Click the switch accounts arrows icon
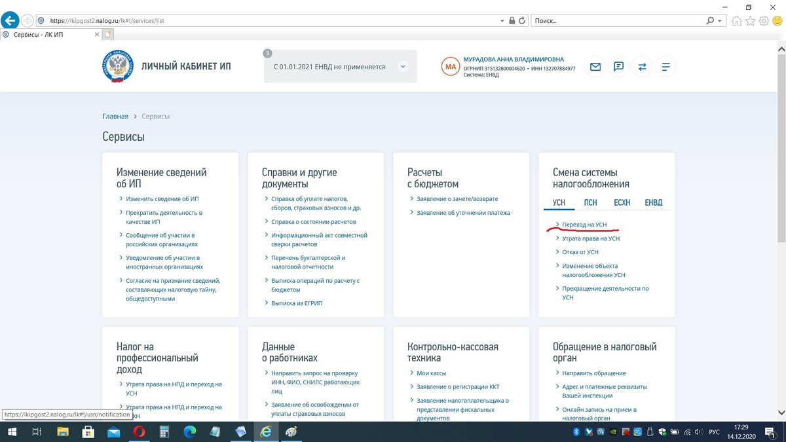The height and width of the screenshot is (442, 786). (642, 66)
